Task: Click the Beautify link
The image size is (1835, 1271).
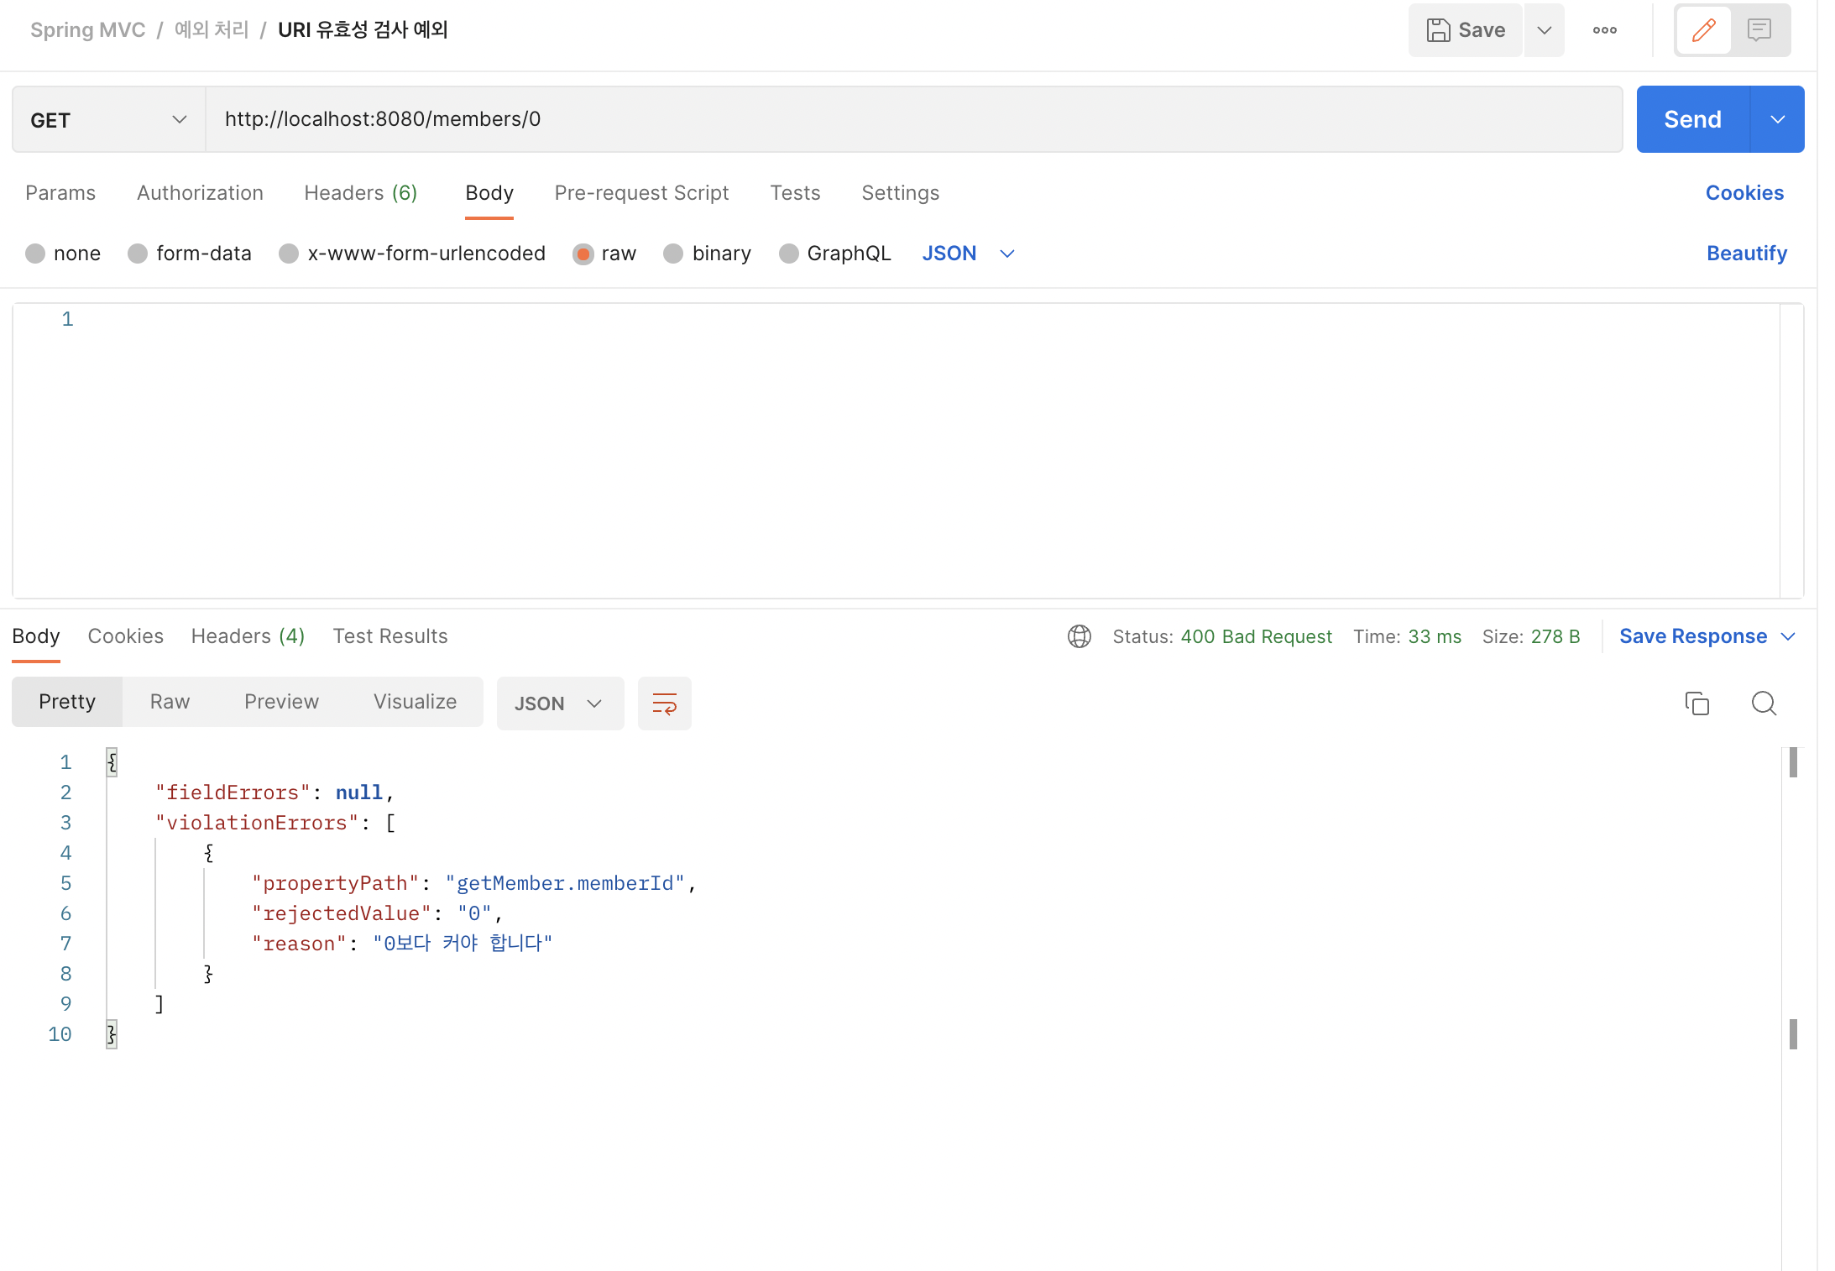Action: point(1746,254)
